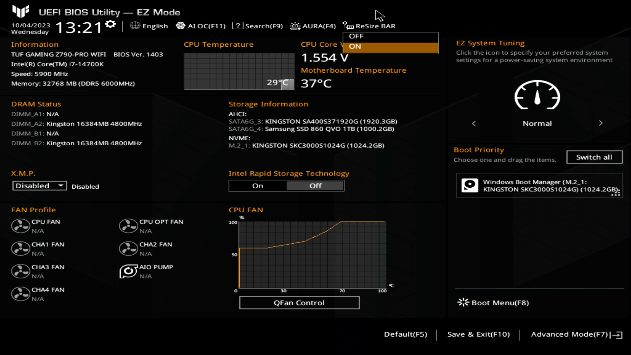
Task: Click the Switch all button
Action: (594, 157)
